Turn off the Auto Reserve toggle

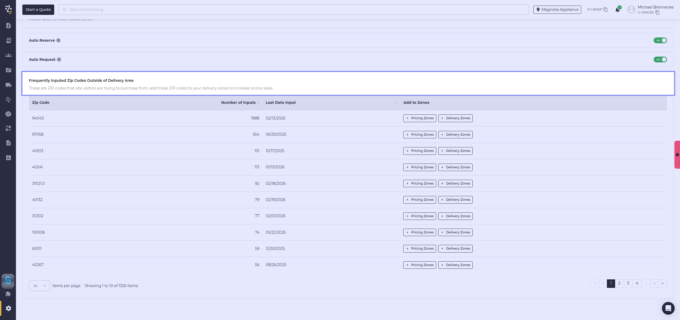660,40
